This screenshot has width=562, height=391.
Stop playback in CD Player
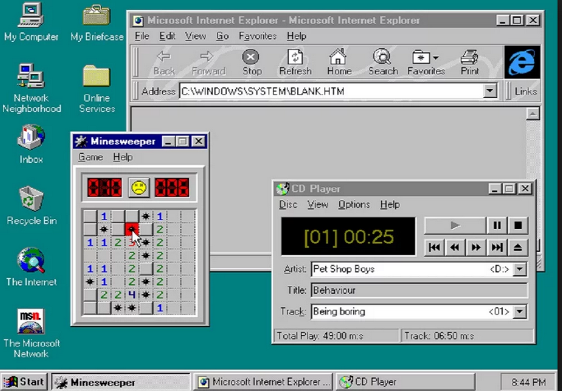[x=518, y=225]
